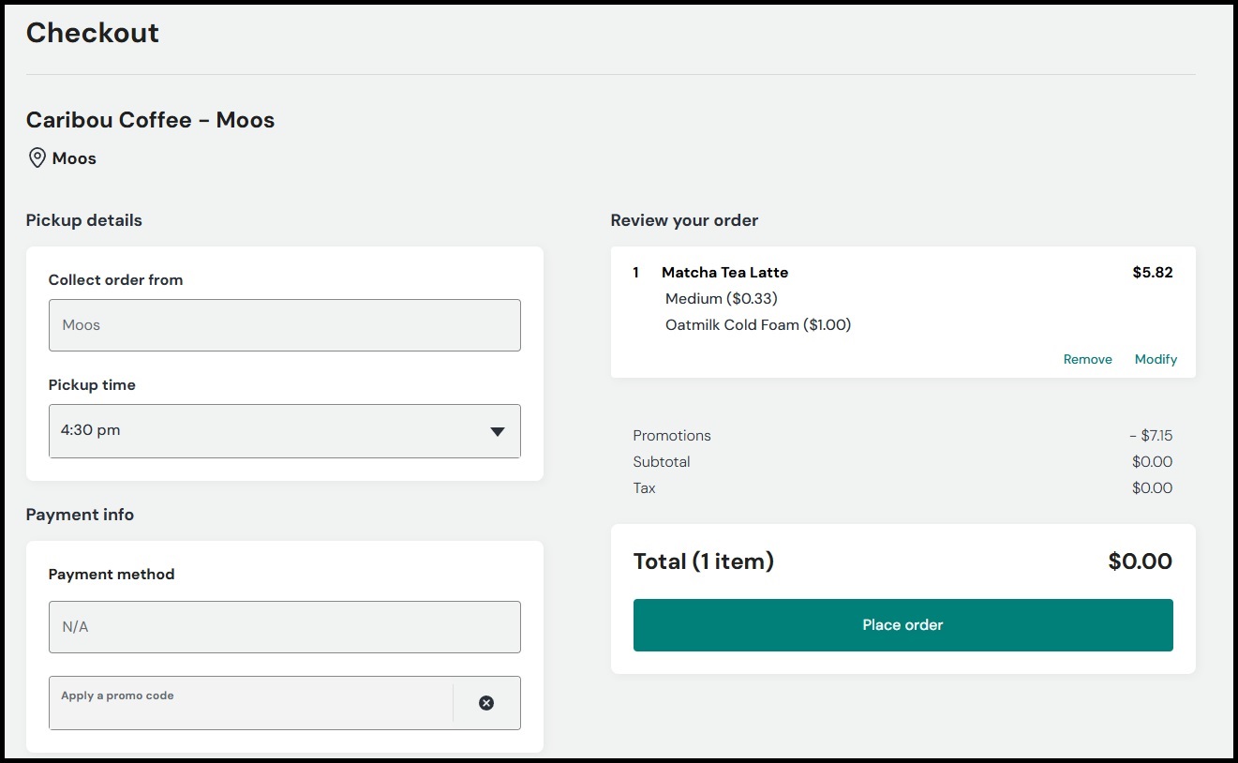Click the Checkout page heading

click(x=93, y=33)
